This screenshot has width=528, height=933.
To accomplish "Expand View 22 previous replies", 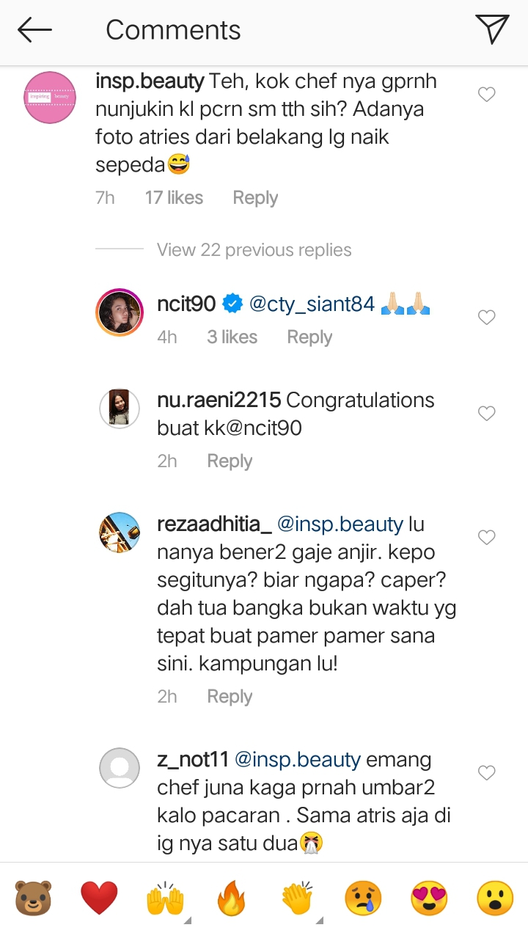I will [254, 249].
